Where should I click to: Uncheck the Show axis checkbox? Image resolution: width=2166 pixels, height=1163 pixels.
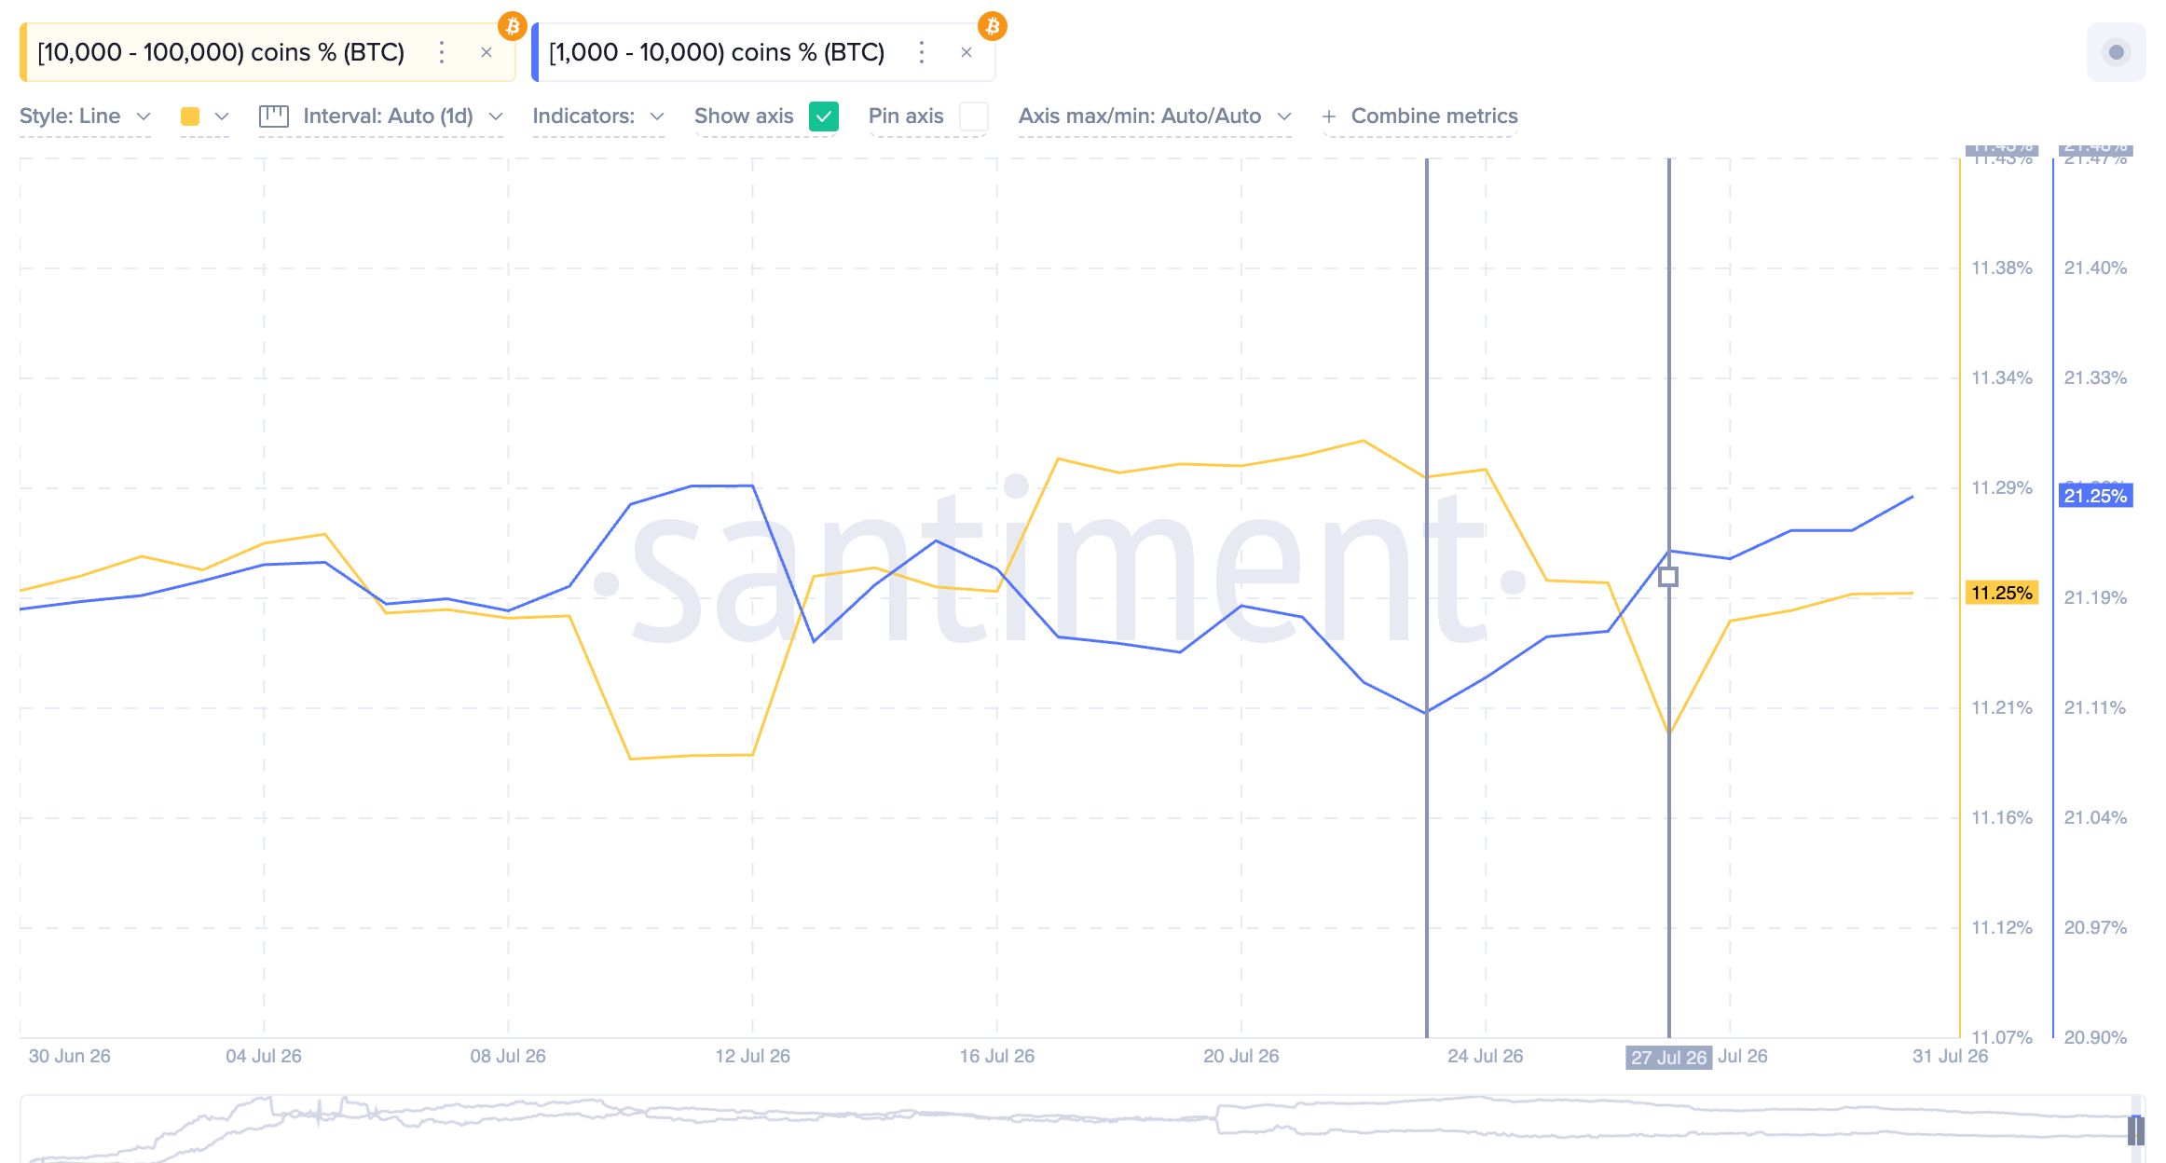824,116
